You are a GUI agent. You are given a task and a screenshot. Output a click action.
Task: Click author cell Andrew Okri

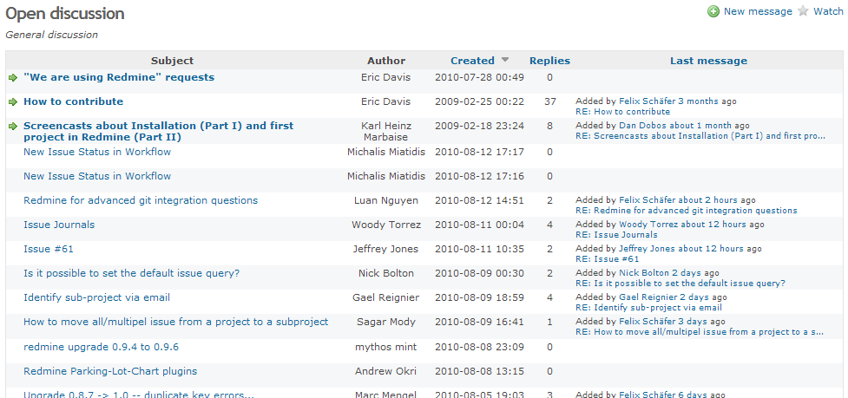385,371
